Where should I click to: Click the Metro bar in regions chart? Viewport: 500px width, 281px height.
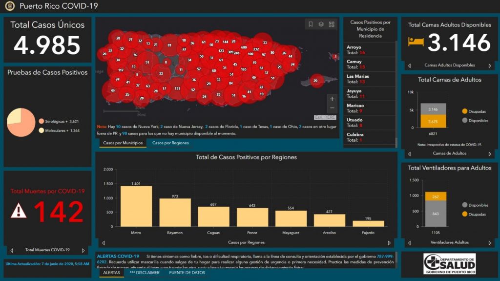[x=136, y=206]
